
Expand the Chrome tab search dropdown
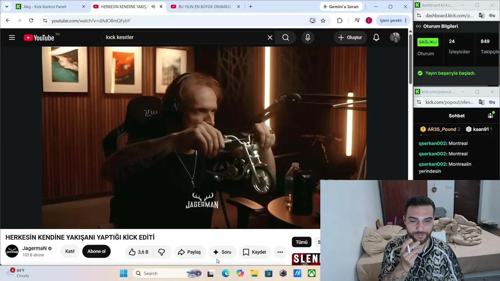coord(7,7)
